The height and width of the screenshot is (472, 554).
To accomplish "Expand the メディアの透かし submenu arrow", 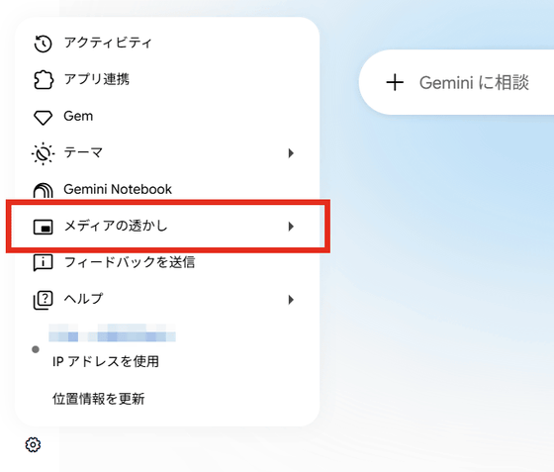I will click(x=291, y=227).
